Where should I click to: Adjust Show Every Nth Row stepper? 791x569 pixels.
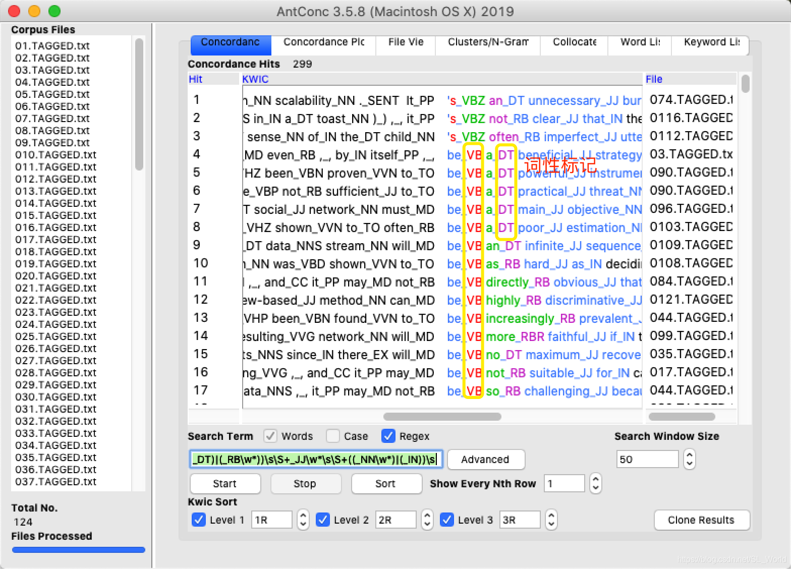point(596,484)
